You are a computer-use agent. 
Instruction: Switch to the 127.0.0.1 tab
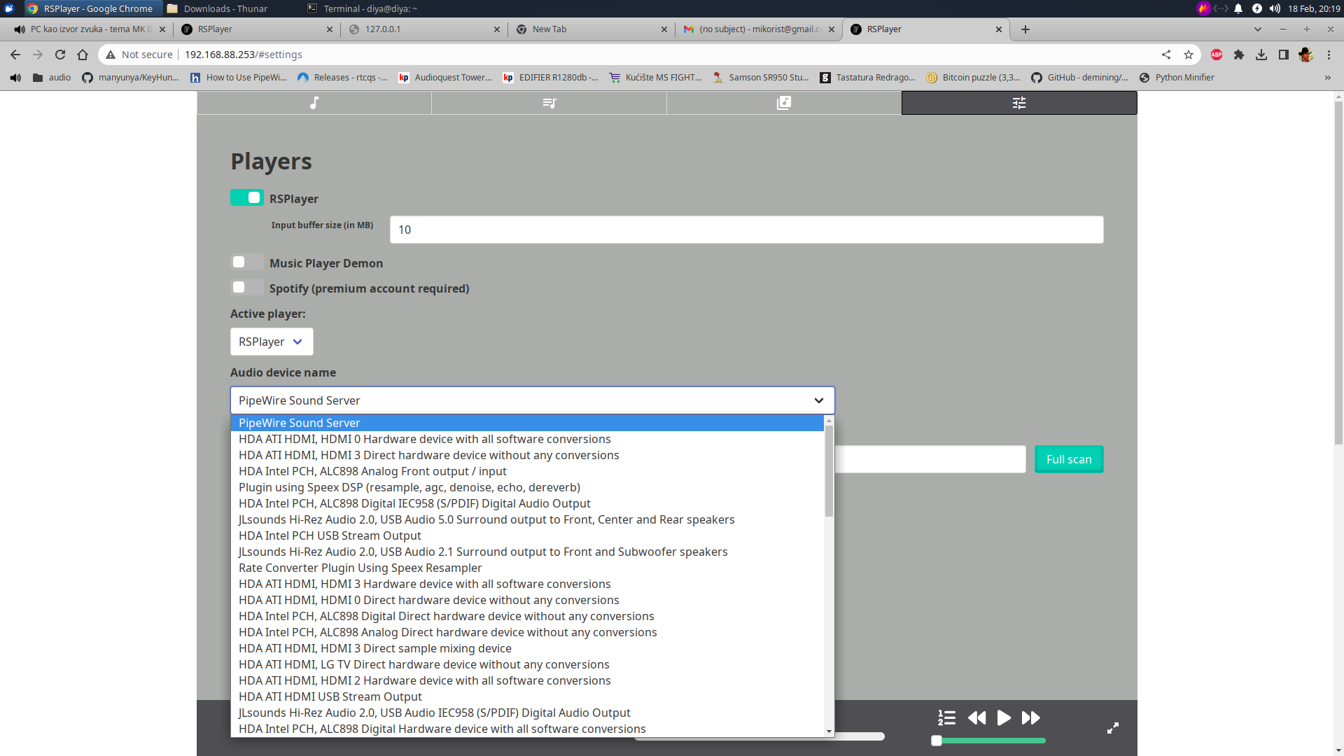point(425,29)
